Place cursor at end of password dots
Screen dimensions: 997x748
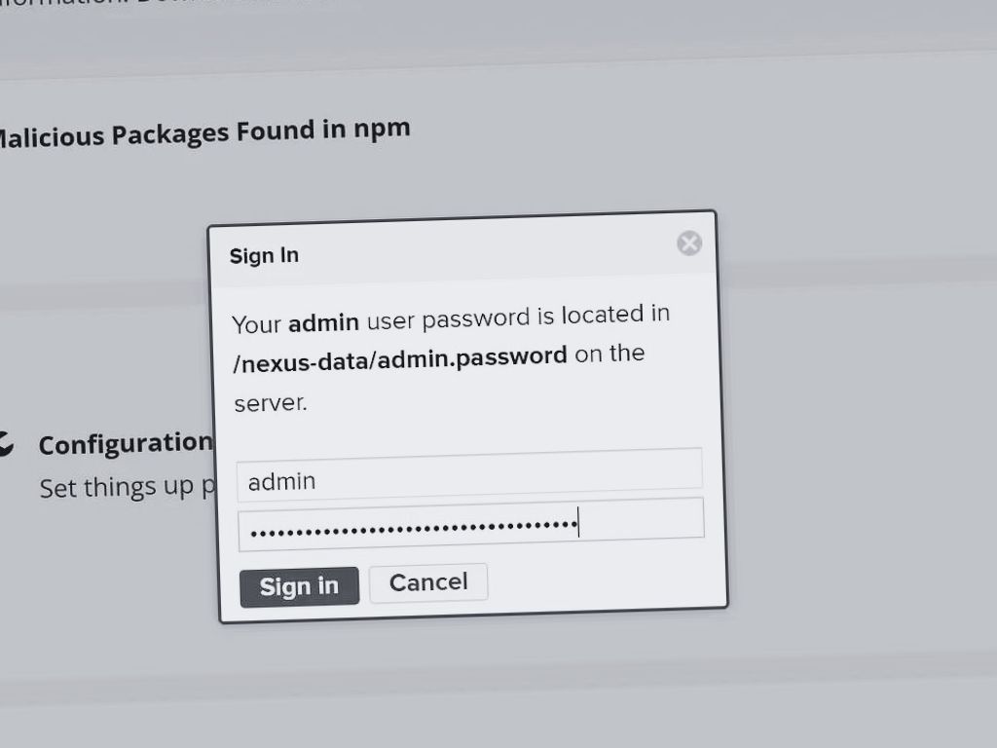point(578,526)
